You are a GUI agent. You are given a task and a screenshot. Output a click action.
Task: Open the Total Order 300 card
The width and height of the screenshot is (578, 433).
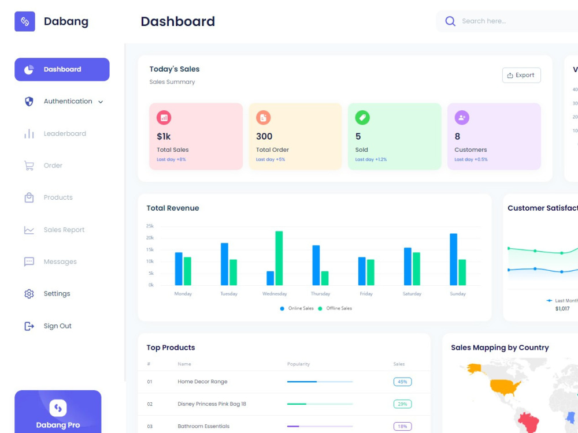295,137
